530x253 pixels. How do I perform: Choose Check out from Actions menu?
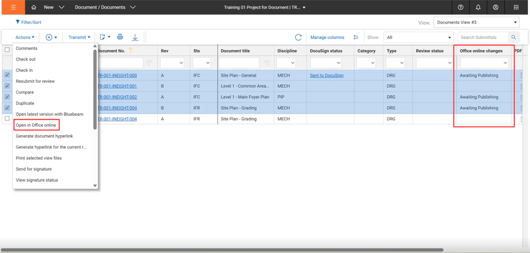tap(26, 59)
